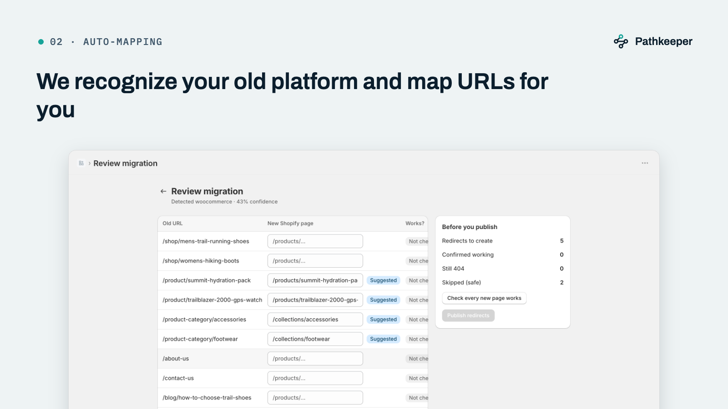Edit the /products/summit-hydration-pack field
Viewport: 728px width, 409px height.
tap(315, 280)
